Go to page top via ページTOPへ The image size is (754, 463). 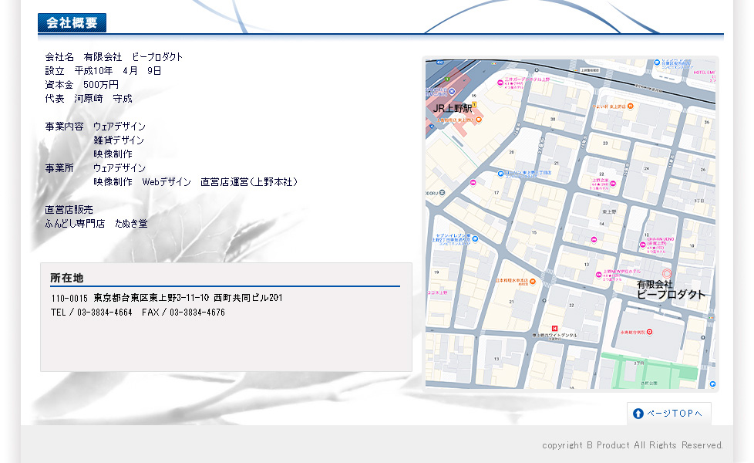(x=668, y=414)
